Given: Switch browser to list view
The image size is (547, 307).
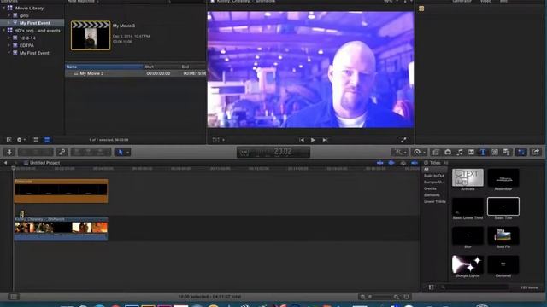Looking at the screenshot, I should point(47,140).
